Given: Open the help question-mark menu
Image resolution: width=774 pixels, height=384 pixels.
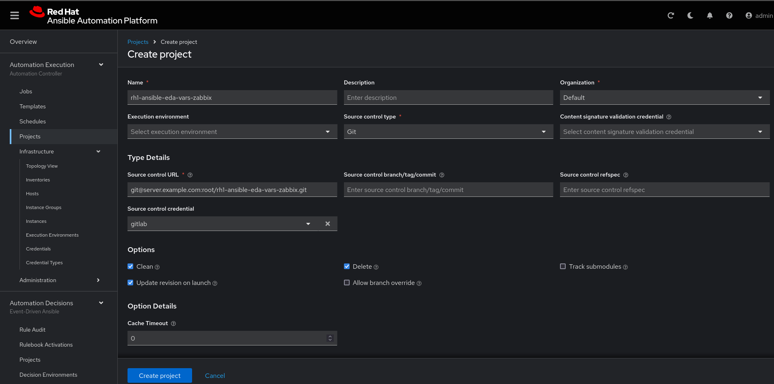Looking at the screenshot, I should click(x=729, y=15).
